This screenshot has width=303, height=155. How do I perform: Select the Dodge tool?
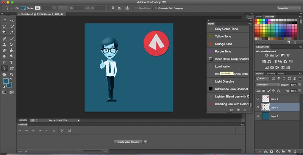[x=12, y=56]
